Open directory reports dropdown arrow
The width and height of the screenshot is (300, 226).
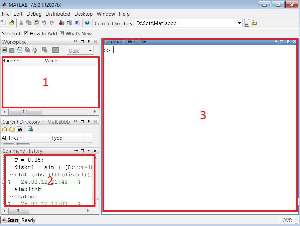(x=37, y=129)
